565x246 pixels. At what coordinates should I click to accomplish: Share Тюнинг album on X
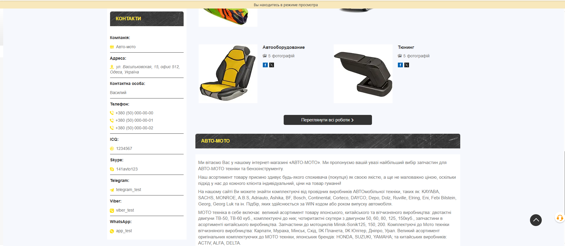[407, 65]
